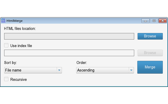Expand the Sort by dropdown arrow
The height and width of the screenshot is (104, 168).
[x=59, y=70]
